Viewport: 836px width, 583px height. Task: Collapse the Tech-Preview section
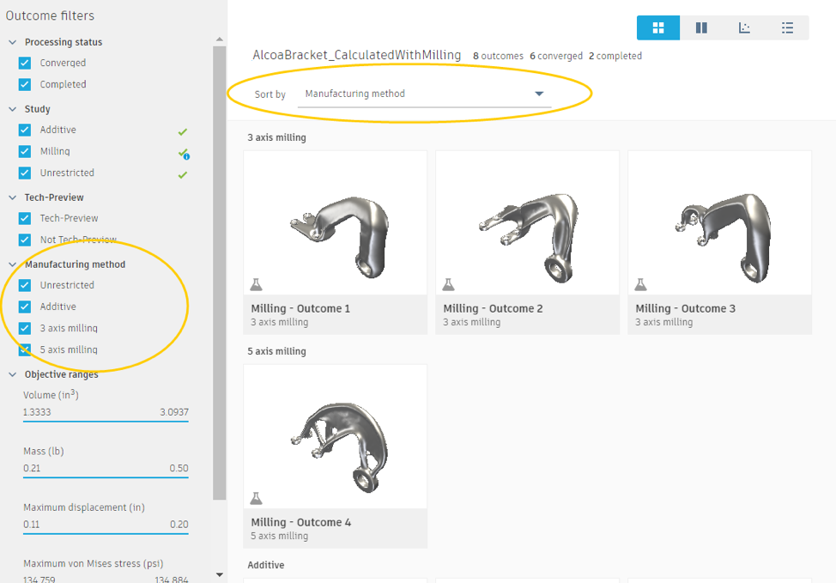pos(13,197)
